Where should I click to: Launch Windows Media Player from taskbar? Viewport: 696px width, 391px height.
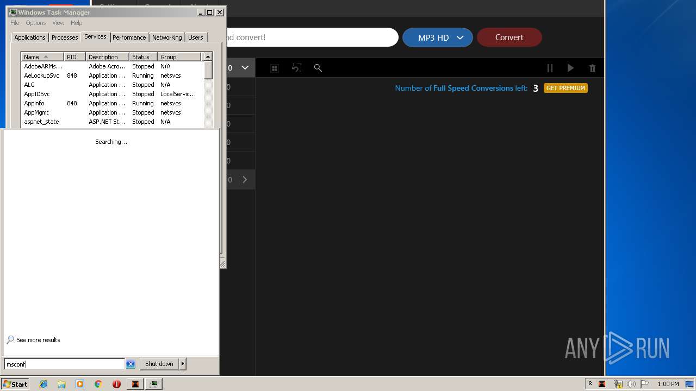click(80, 384)
